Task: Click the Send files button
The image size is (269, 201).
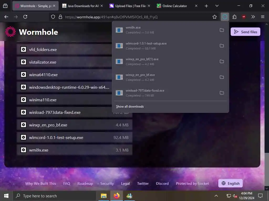Action: [245, 32]
